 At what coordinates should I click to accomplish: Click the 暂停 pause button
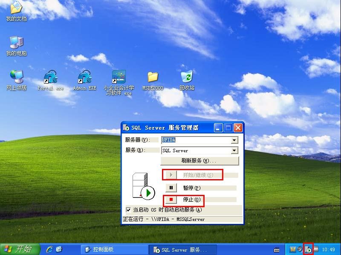(171, 188)
